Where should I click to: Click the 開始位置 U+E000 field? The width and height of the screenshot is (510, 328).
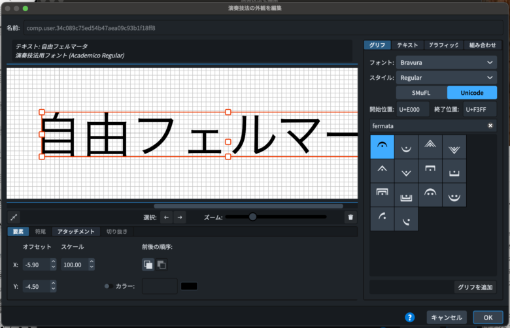coord(413,110)
